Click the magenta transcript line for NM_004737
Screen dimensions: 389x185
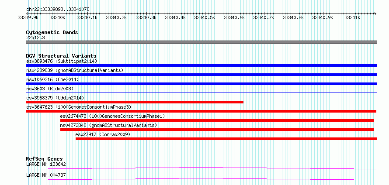tap(201, 179)
